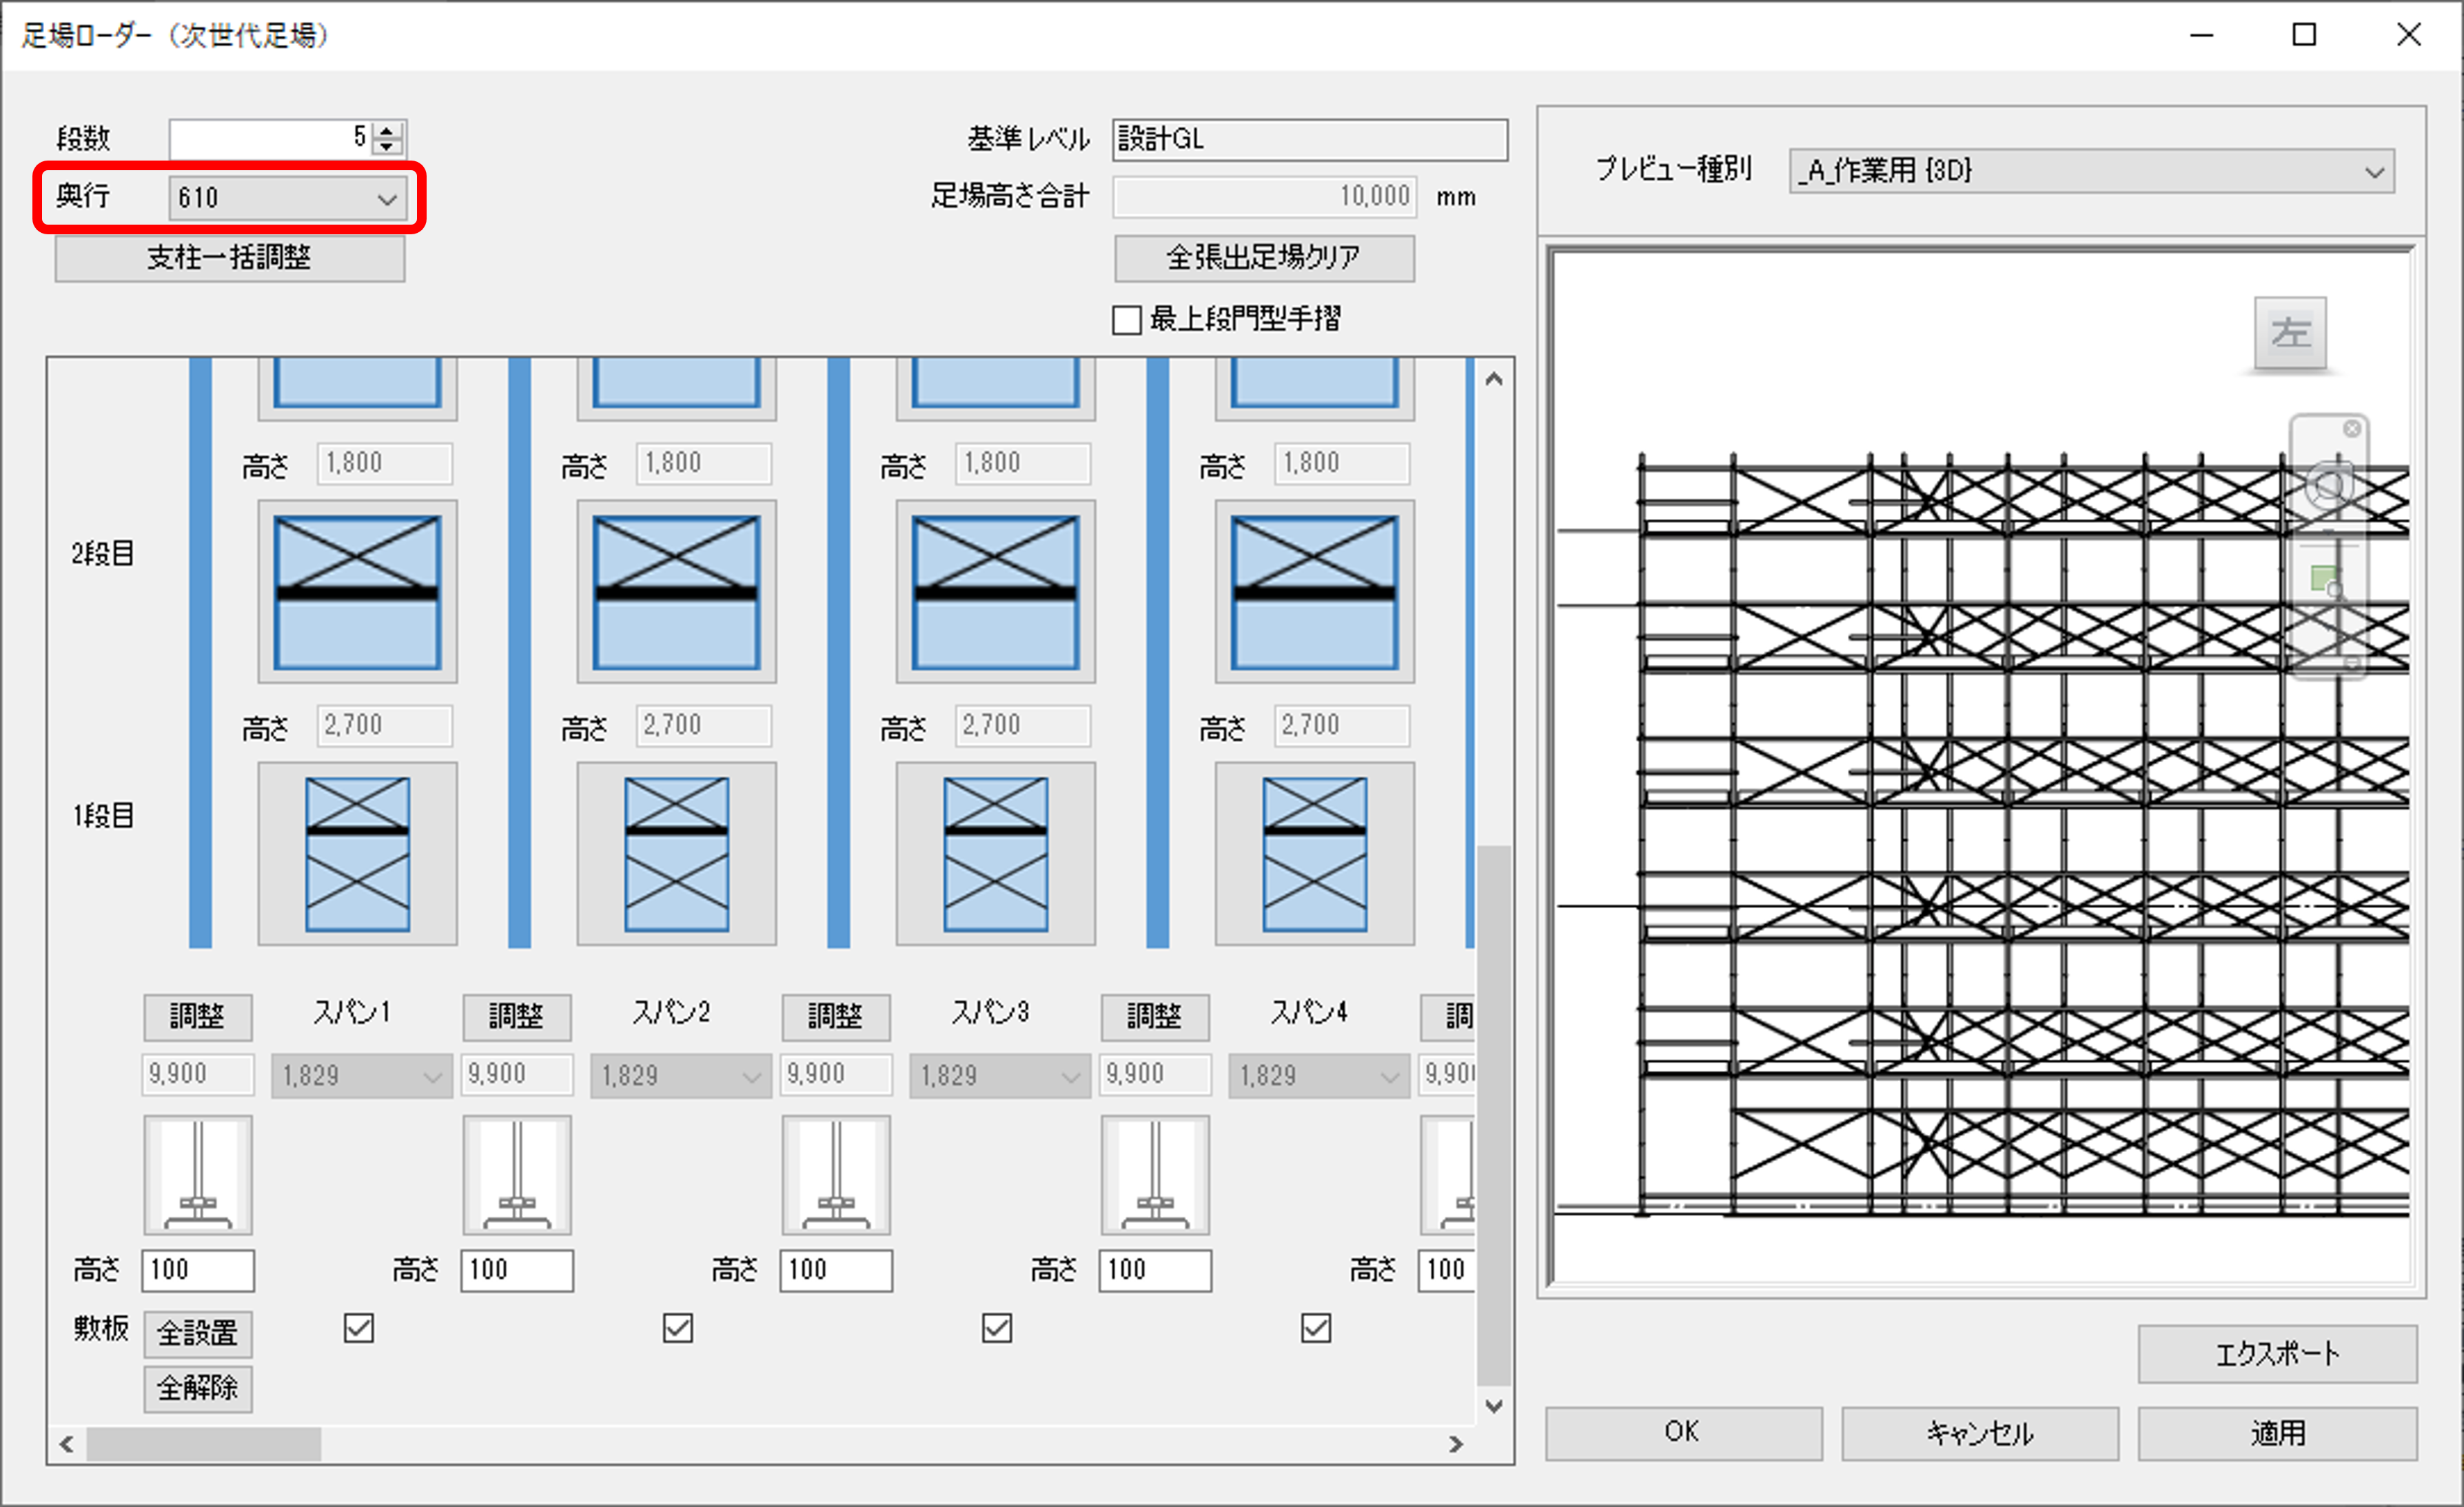Click the jack base icon between スパン1 and スパン2
This screenshot has height=1507, width=2464.
(517, 1175)
